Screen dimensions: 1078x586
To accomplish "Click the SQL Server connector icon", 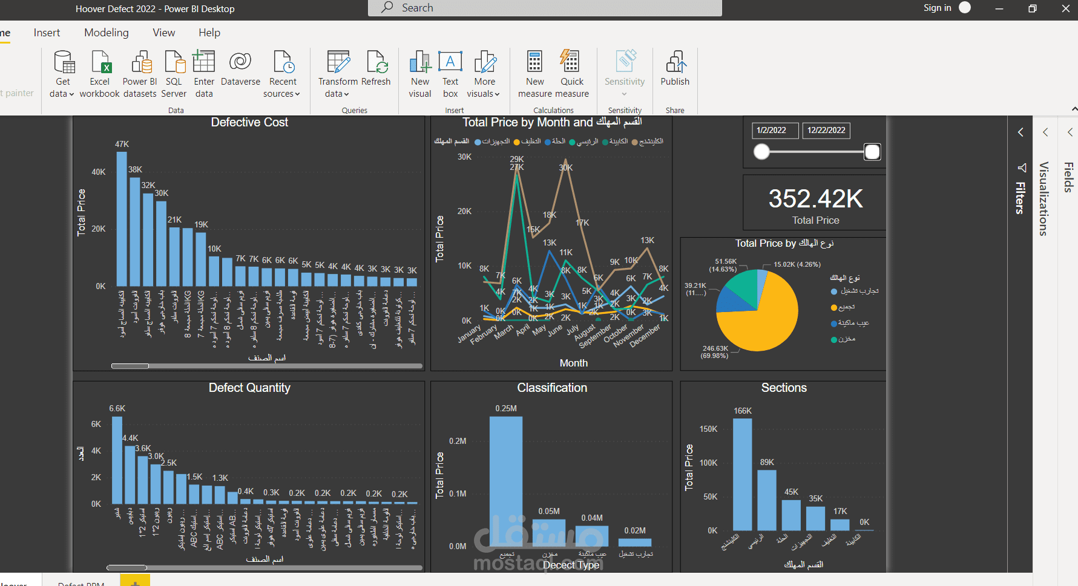I will click(x=174, y=62).
